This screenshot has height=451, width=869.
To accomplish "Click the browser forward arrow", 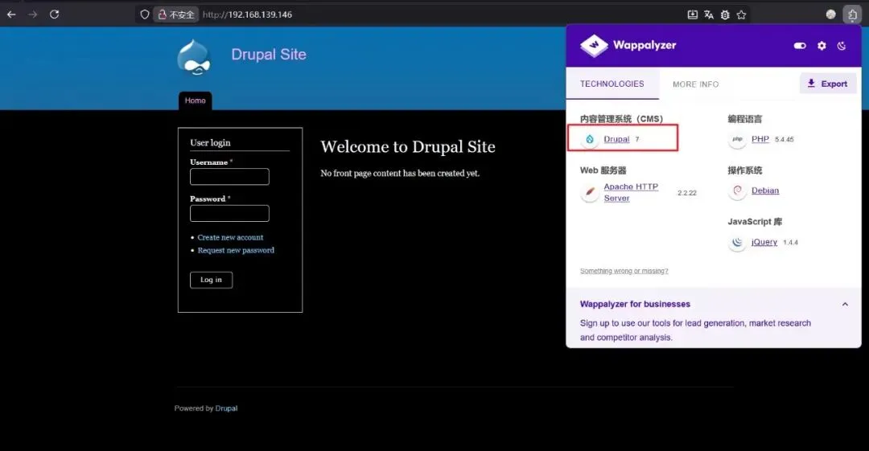I will coord(33,14).
